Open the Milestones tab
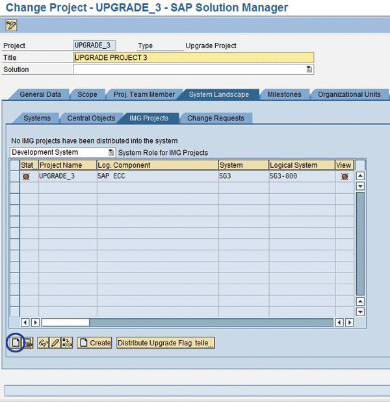This screenshot has width=390, height=402. (284, 94)
